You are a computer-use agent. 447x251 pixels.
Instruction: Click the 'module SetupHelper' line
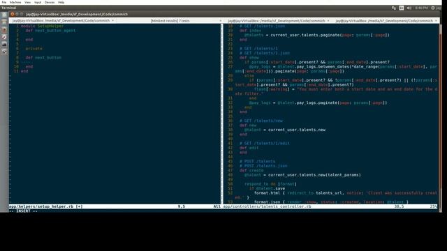tap(42, 26)
